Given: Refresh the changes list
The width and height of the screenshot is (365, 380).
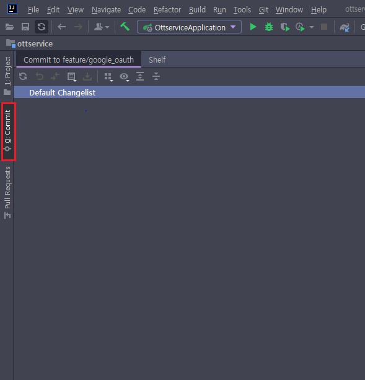Looking at the screenshot, I should (x=23, y=77).
